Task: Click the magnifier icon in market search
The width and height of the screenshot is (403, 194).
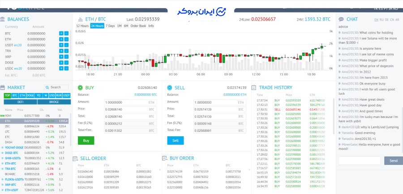Action: click(x=47, y=87)
